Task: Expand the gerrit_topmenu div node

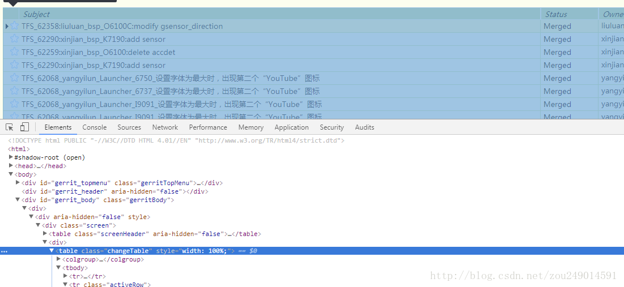Action: click(x=18, y=183)
